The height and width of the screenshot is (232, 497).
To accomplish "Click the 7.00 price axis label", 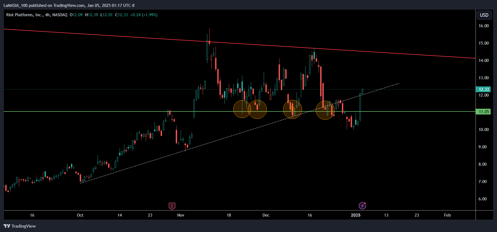I will (x=482, y=182).
